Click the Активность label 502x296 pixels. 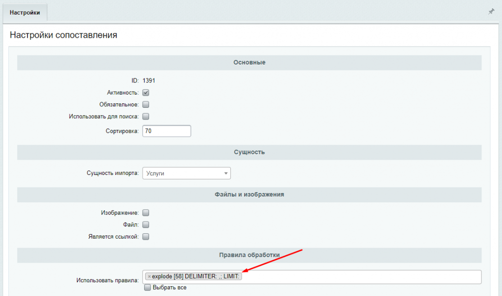(123, 93)
